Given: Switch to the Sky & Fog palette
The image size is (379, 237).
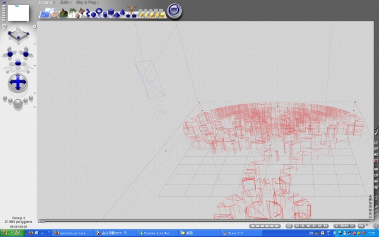Looking at the screenshot, I should (x=87, y=2).
